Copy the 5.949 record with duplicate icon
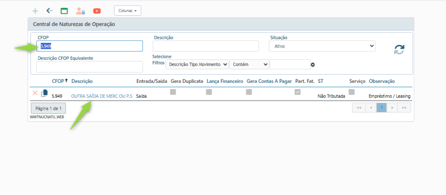Screen dimensions: 446x195 (44, 93)
